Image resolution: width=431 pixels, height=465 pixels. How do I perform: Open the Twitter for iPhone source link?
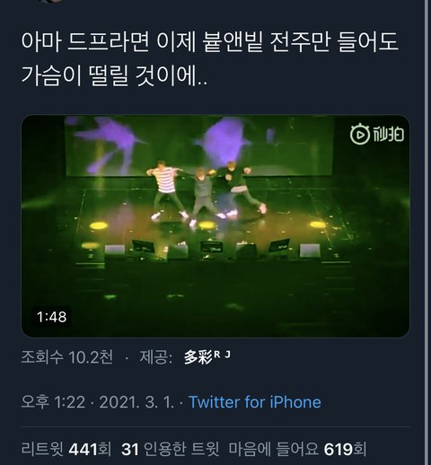(x=255, y=402)
